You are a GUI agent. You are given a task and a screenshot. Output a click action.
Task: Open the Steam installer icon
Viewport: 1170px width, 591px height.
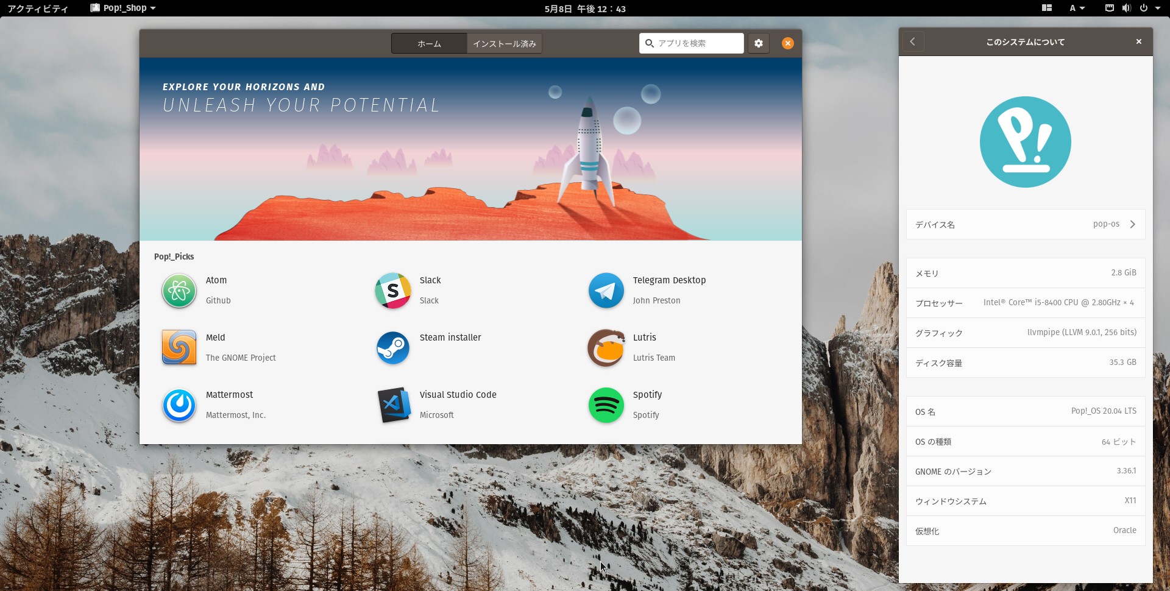pyautogui.click(x=393, y=348)
